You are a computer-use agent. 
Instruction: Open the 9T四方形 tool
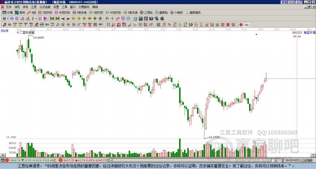point(114,12)
